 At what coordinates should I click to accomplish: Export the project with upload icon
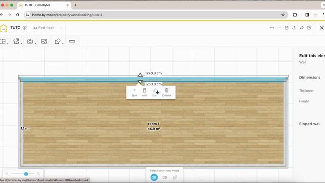294,28
